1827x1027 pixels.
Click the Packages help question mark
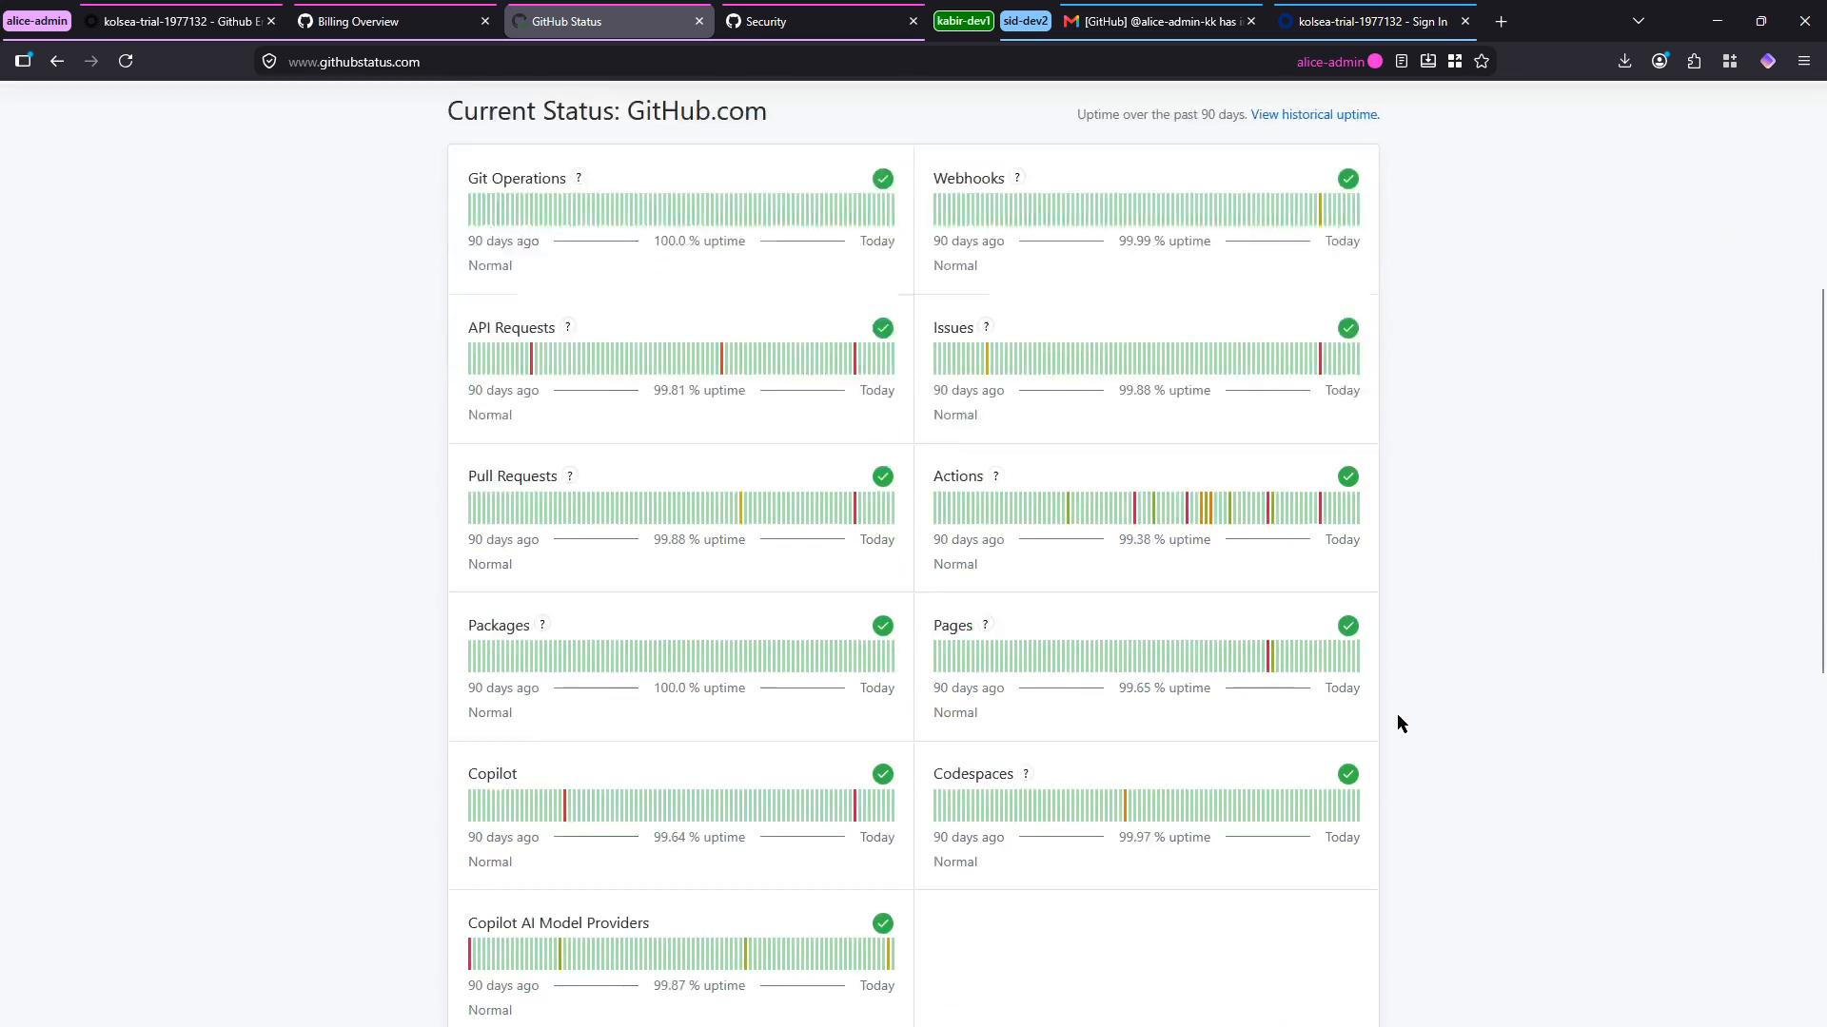coord(542,625)
